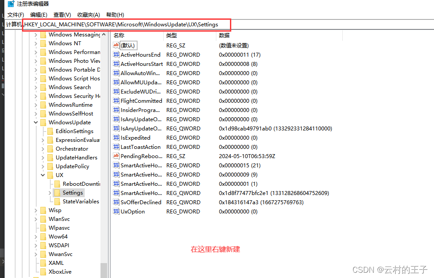434x278 pixels.
Task: Click the Wow64 folder icon
Action: [43, 237]
